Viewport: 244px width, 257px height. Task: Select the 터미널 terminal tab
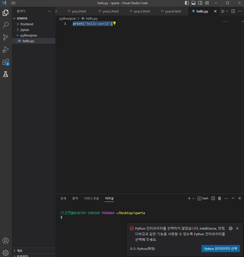109,198
